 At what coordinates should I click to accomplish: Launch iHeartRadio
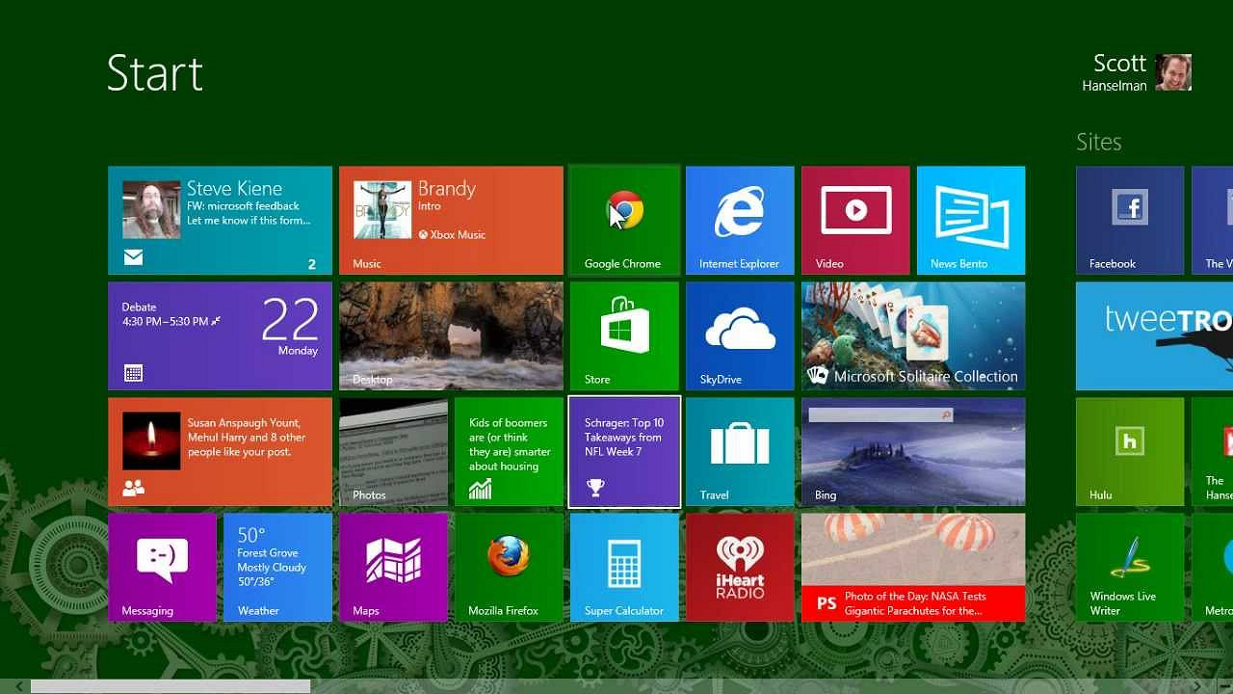pyautogui.click(x=740, y=567)
